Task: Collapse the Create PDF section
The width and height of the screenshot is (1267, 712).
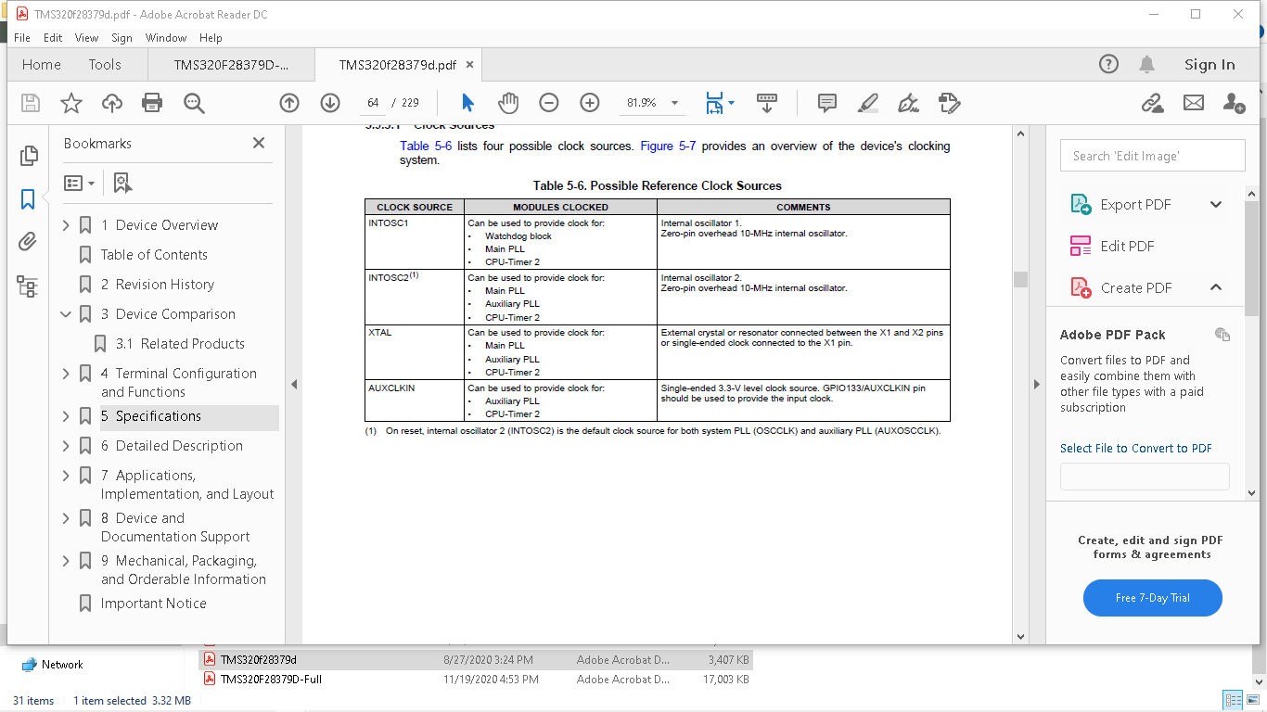Action: [1216, 287]
